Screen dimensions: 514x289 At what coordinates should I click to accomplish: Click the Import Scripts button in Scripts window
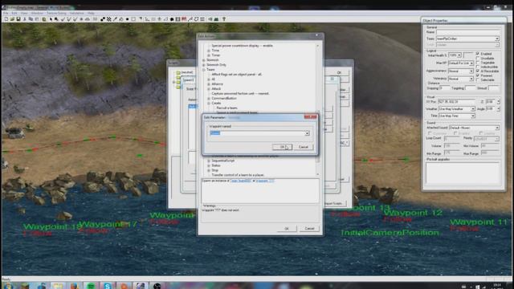(x=334, y=203)
